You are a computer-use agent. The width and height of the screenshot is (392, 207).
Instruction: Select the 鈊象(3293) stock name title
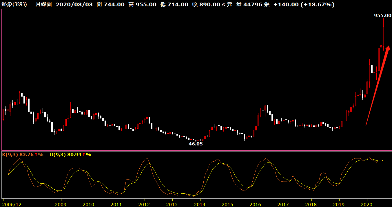click(x=16, y=4)
